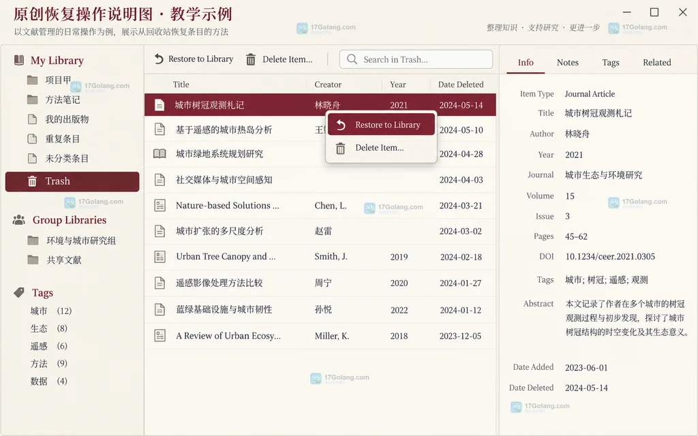698x436 pixels.
Task: Click Date Added value 2023-06-01
Action: (586, 368)
